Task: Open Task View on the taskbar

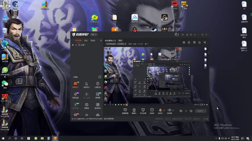Action: click(x=22, y=138)
